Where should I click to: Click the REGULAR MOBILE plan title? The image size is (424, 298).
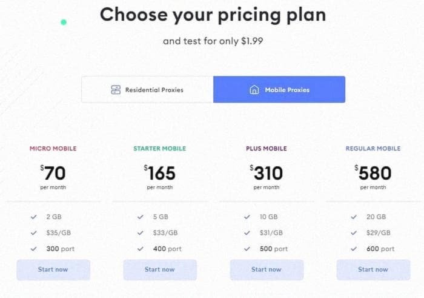coord(373,149)
